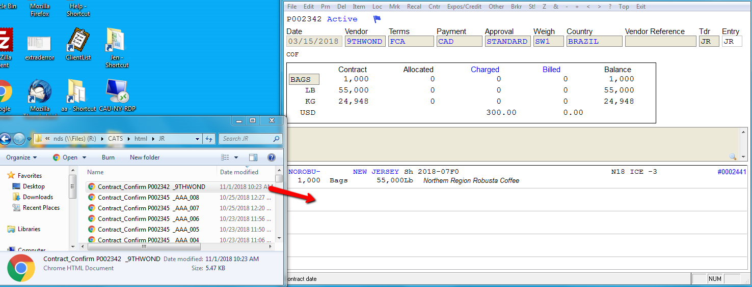Image resolution: width=752 pixels, height=287 pixels.
Task: Select the Z menu item
Action: [x=544, y=7]
